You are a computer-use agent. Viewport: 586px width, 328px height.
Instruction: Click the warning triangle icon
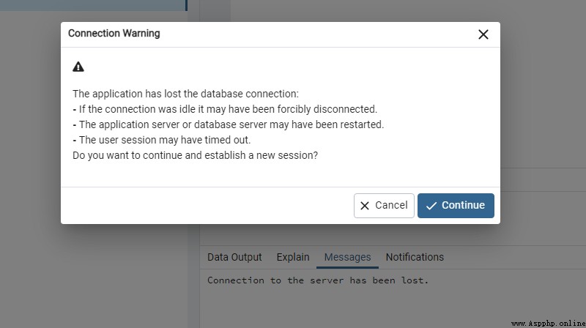pyautogui.click(x=78, y=67)
